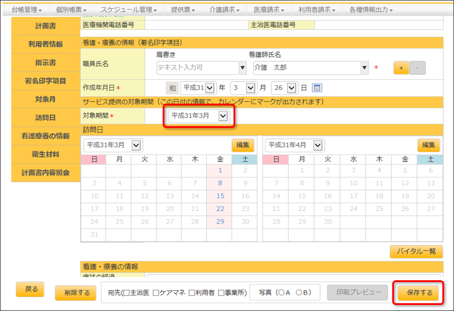Open the day dropdown showing 26
Image resolution: width=454 pixels, height=311 pixels.
click(284, 88)
